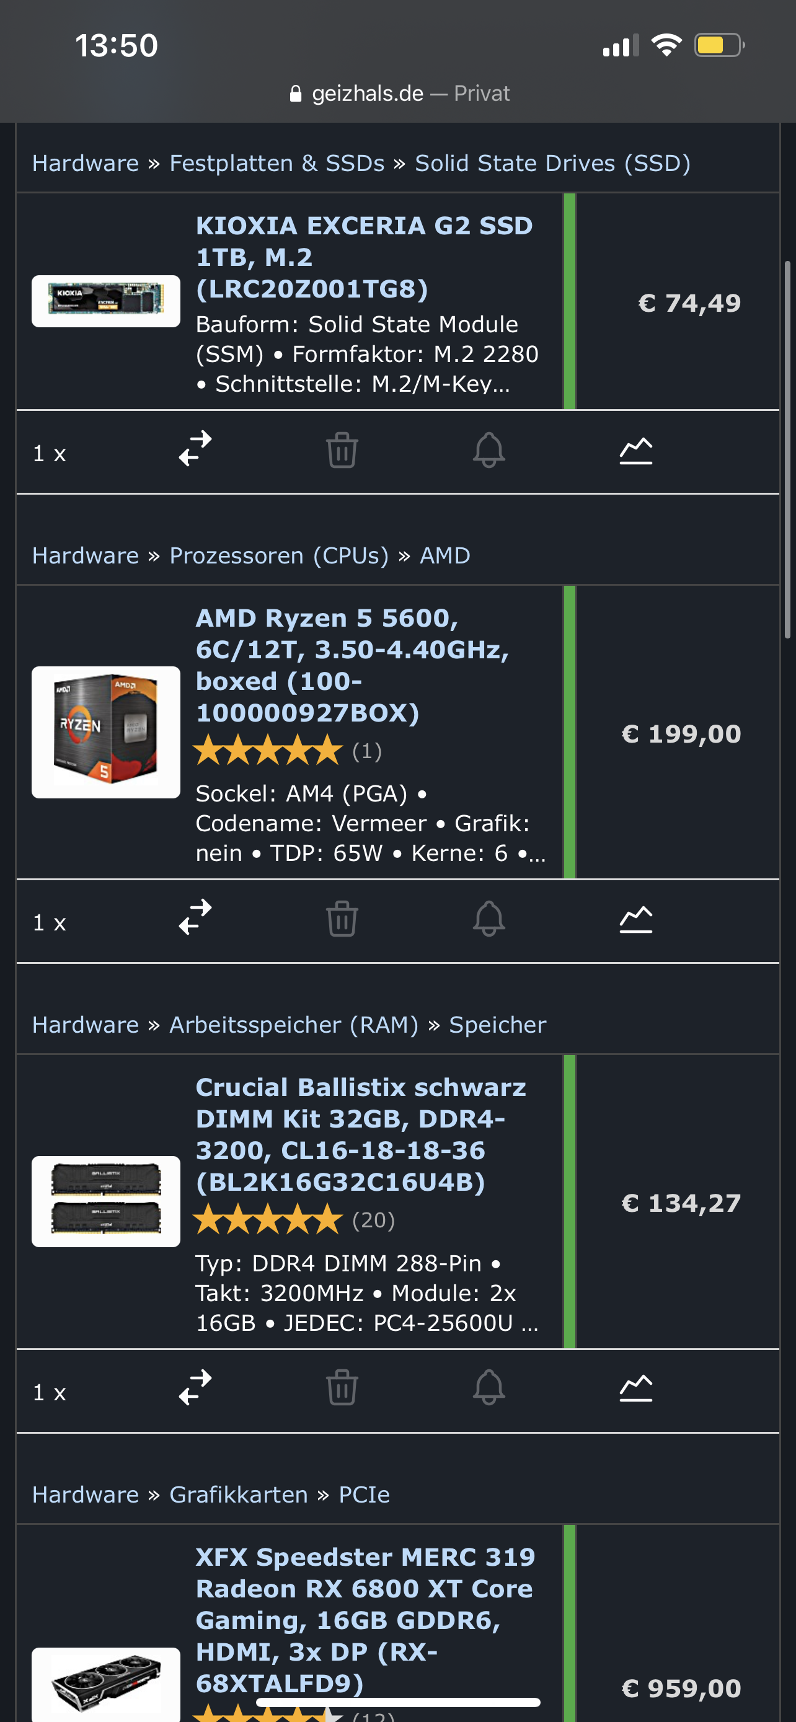Delete Crucial Ballistix RAM via trash icon
Image resolution: width=796 pixels, height=1722 pixels.
tap(342, 1388)
